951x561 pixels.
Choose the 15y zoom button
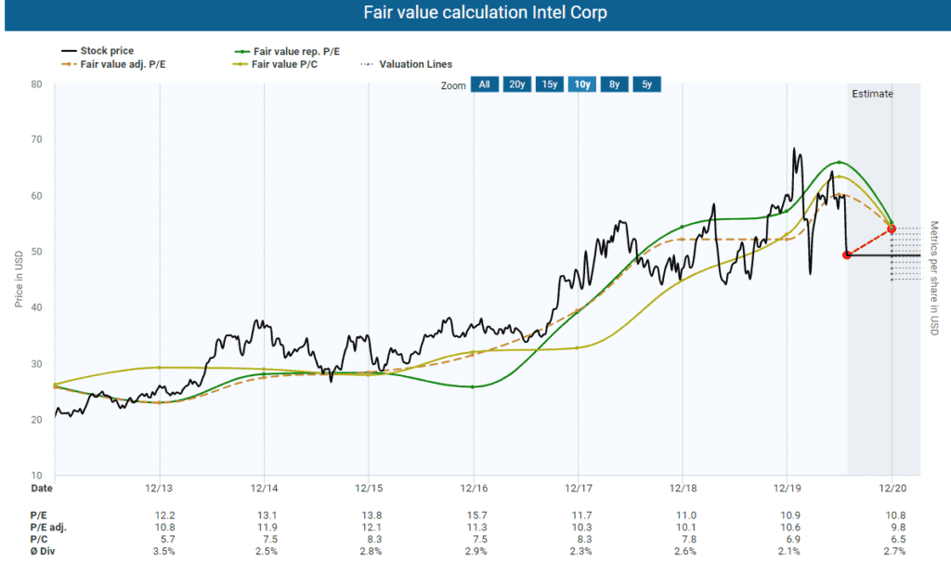click(x=550, y=85)
